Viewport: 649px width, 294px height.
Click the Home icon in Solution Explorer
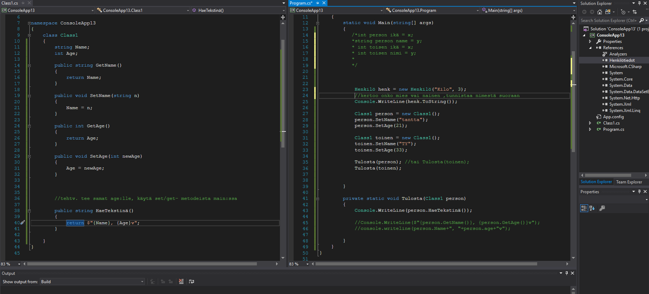pyautogui.click(x=600, y=12)
